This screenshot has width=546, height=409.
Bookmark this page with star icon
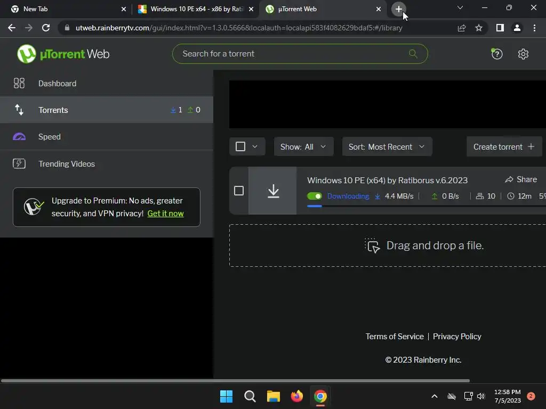(x=479, y=28)
